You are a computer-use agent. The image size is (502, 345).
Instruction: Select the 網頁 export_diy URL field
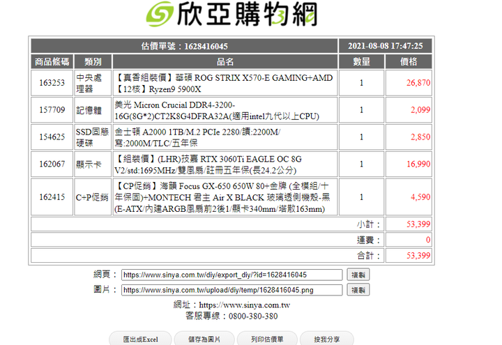point(231,275)
